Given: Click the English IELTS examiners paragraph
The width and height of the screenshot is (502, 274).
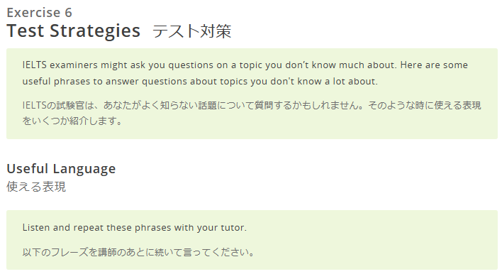Looking at the screenshot, I should coord(245,73).
